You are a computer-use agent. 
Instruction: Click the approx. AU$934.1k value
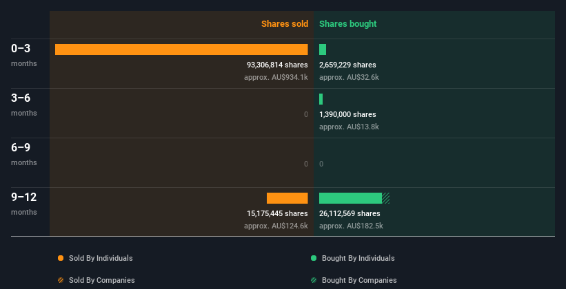click(x=276, y=77)
